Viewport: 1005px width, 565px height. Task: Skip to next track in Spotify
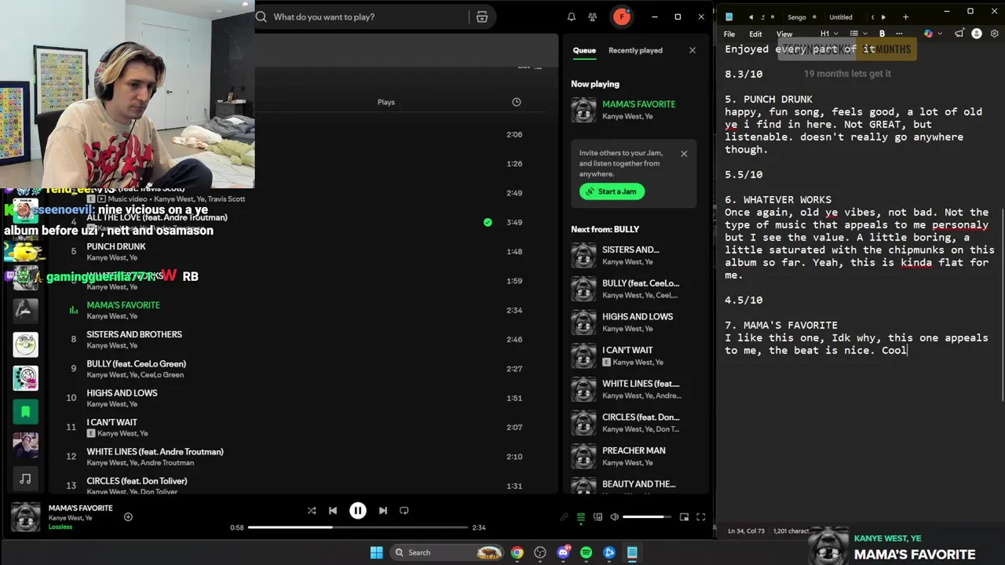pyautogui.click(x=382, y=510)
